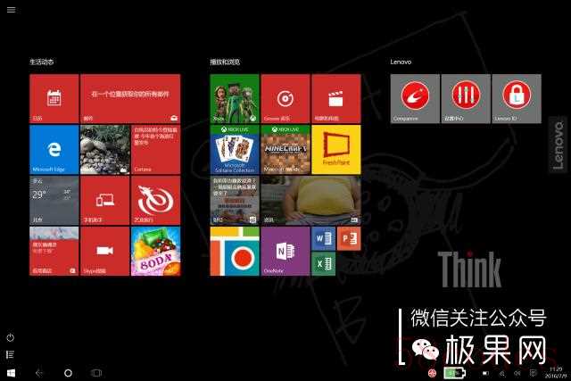Viewport: 571px width, 381px height.
Task: Launch Candy Crush Soda tile
Action: (x=155, y=252)
